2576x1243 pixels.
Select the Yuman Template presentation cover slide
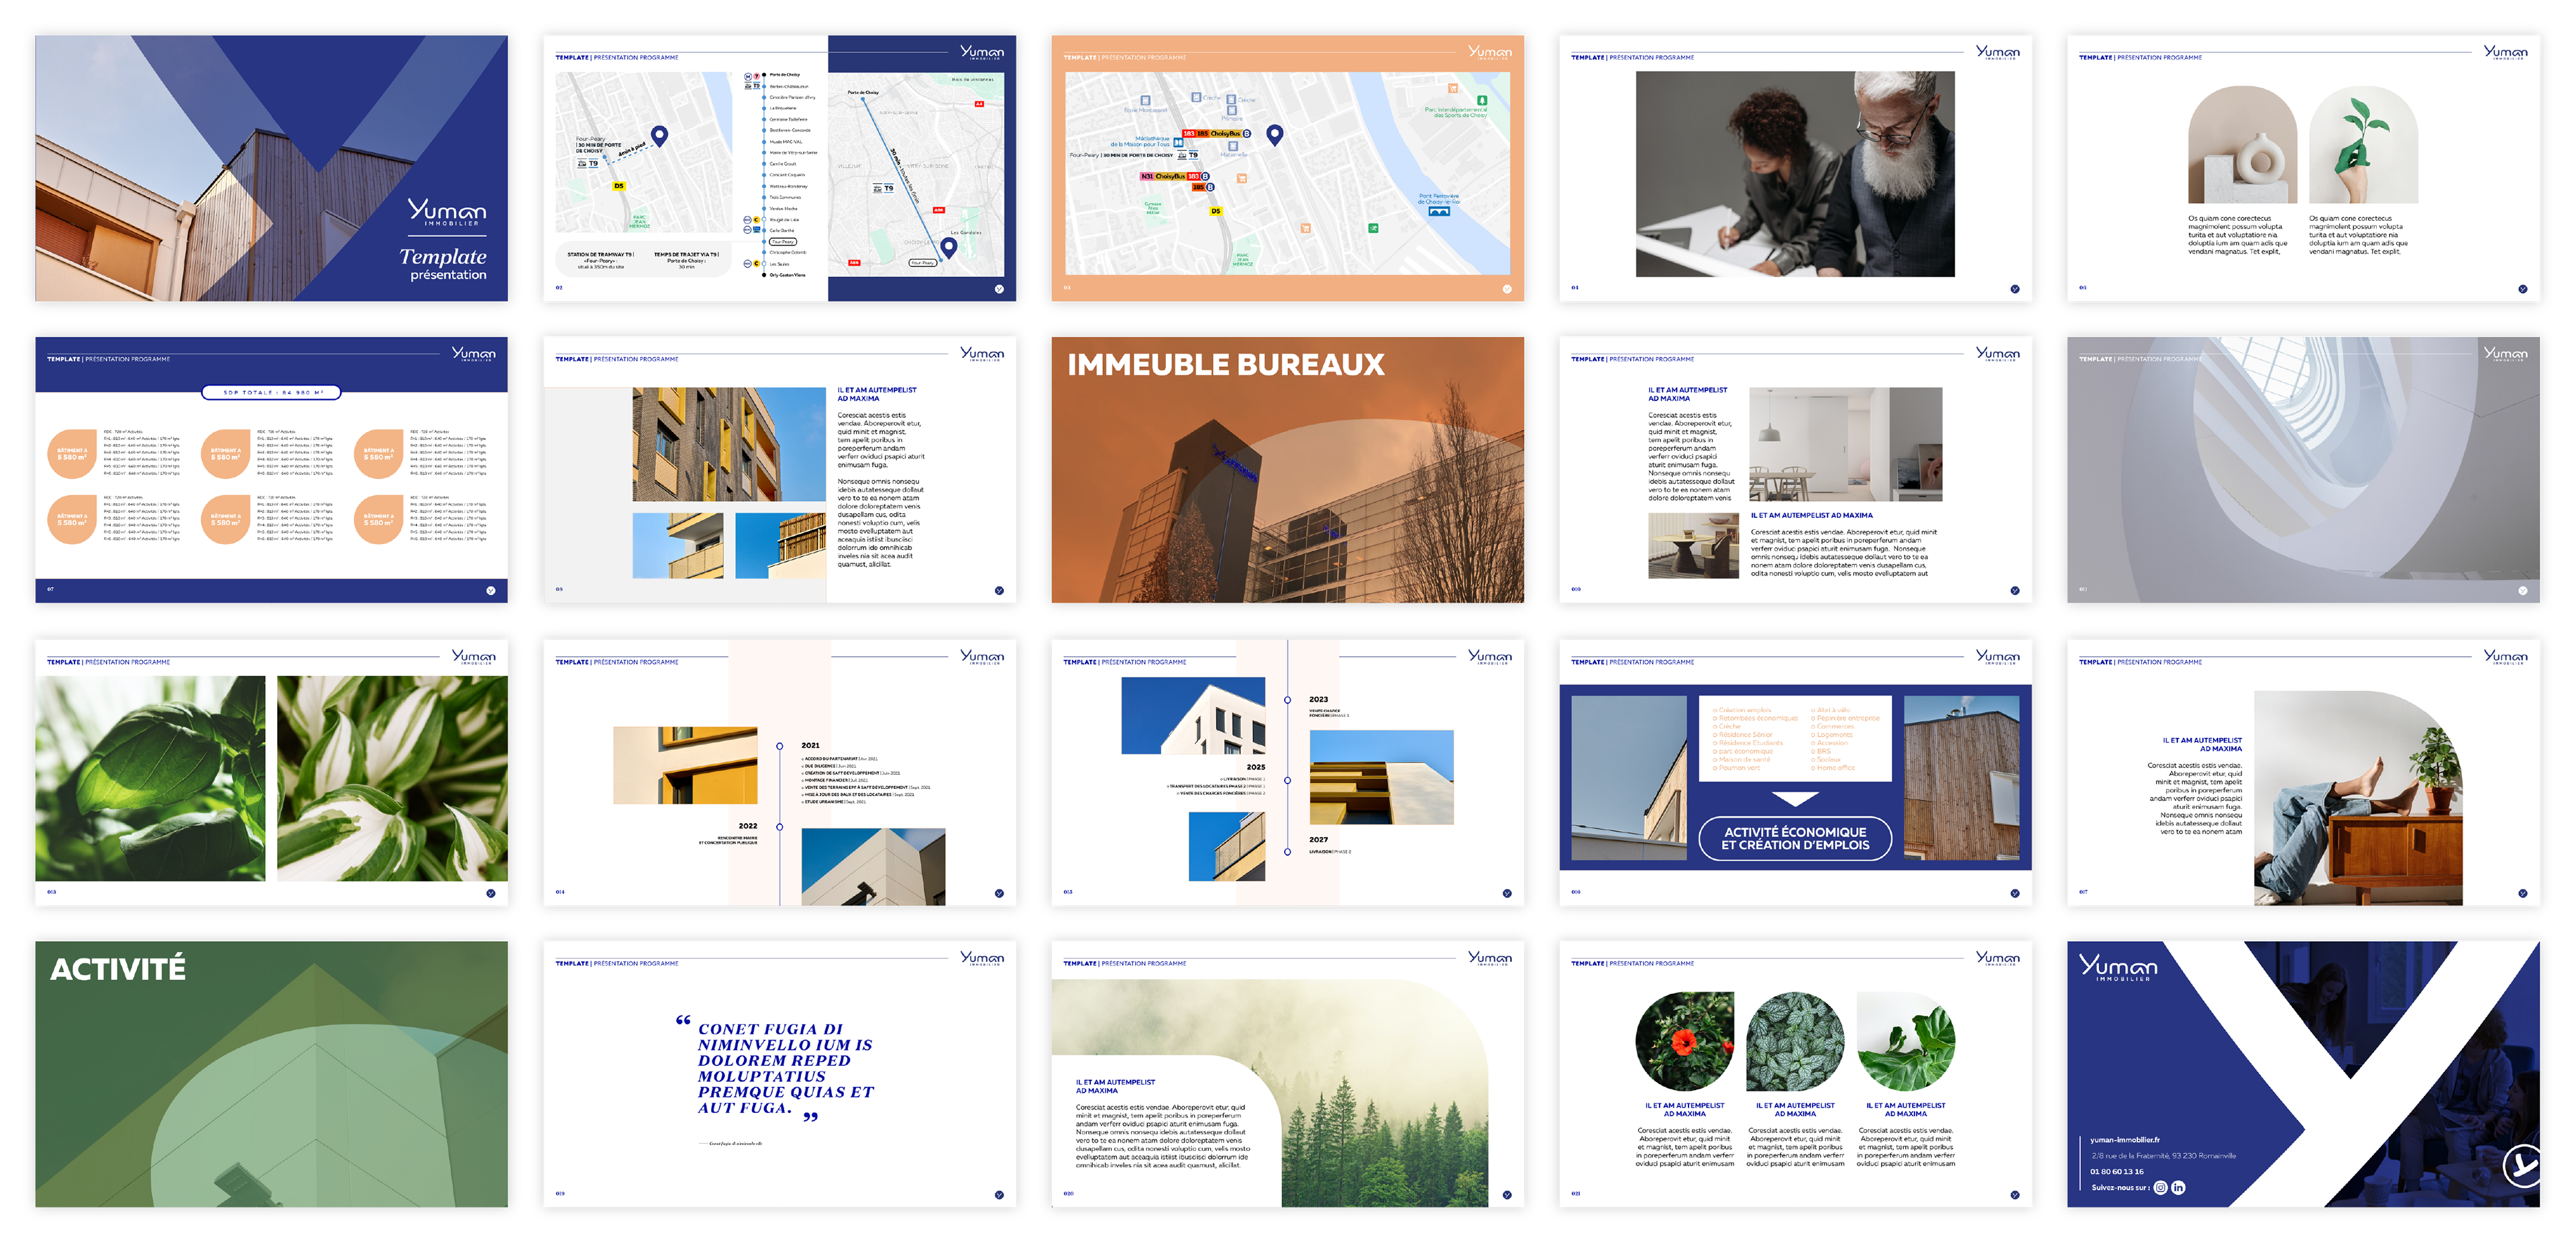[271, 168]
